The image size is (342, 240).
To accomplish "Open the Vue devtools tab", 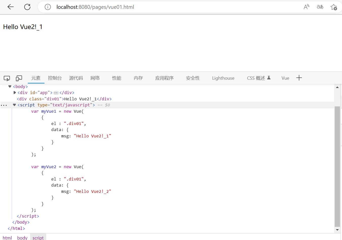I will tap(285, 78).
